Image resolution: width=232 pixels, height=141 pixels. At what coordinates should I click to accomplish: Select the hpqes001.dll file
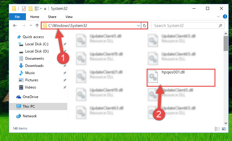pyautogui.click(x=181, y=78)
